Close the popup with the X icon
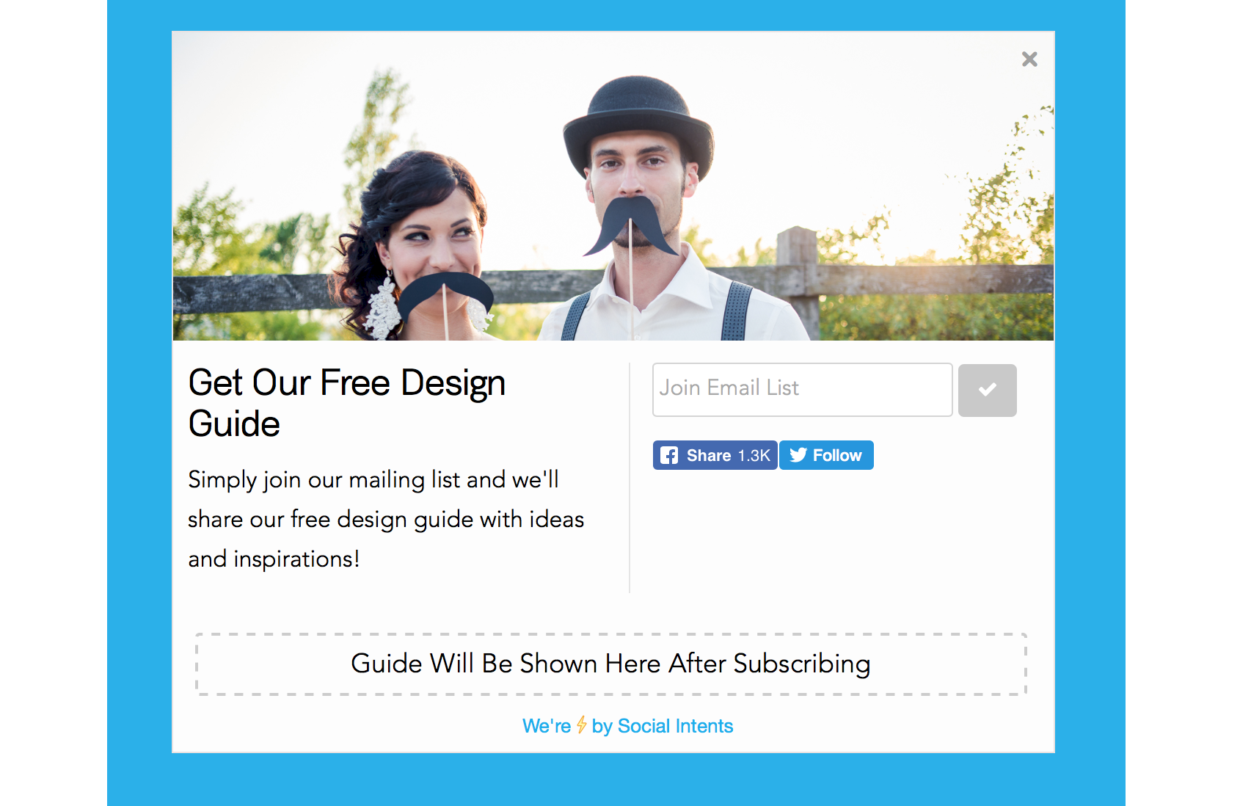Image resolution: width=1240 pixels, height=806 pixels. point(1029,59)
